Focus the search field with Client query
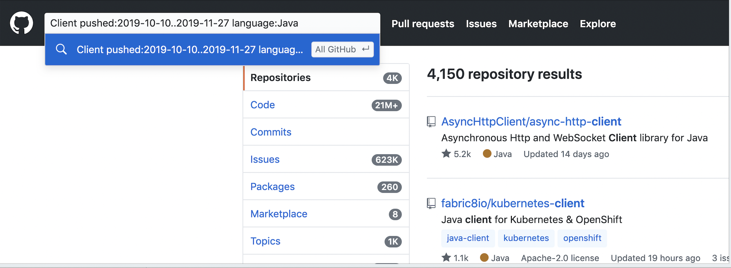Image resolution: width=731 pixels, height=268 pixels. click(x=212, y=23)
